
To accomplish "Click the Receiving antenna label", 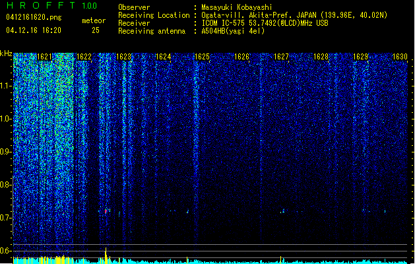I will [152, 31].
